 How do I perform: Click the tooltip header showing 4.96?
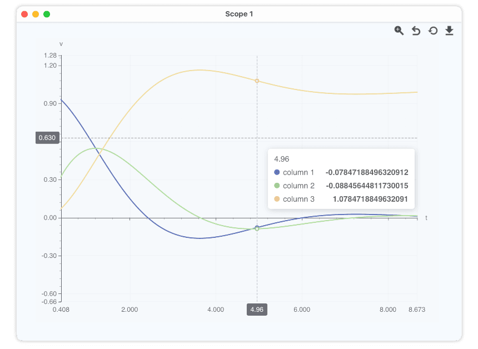(282, 158)
